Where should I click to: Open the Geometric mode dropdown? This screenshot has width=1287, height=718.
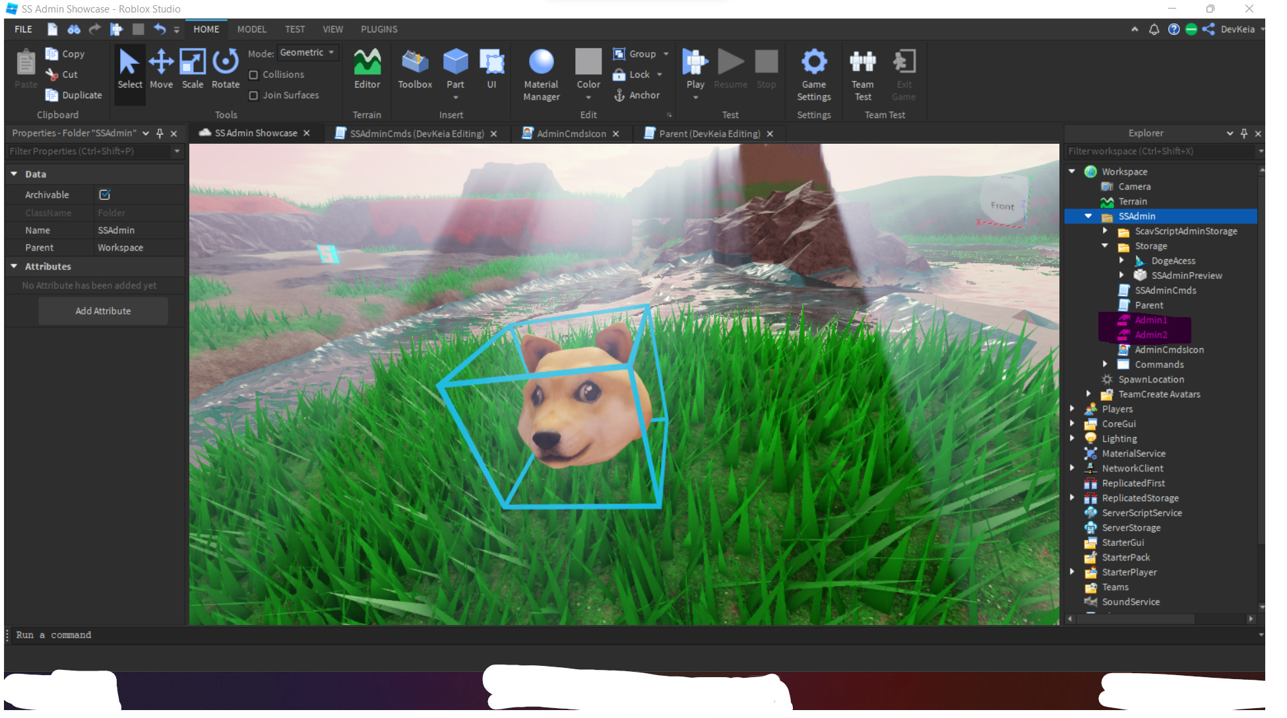click(307, 53)
